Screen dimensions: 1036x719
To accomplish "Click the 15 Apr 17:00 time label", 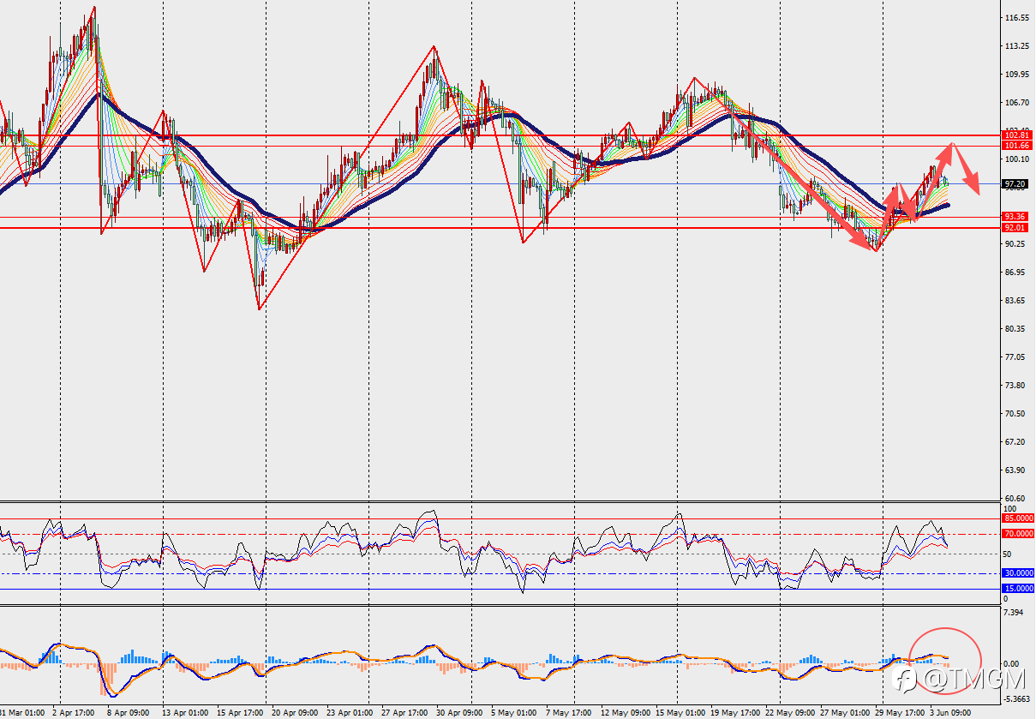I will click(241, 713).
